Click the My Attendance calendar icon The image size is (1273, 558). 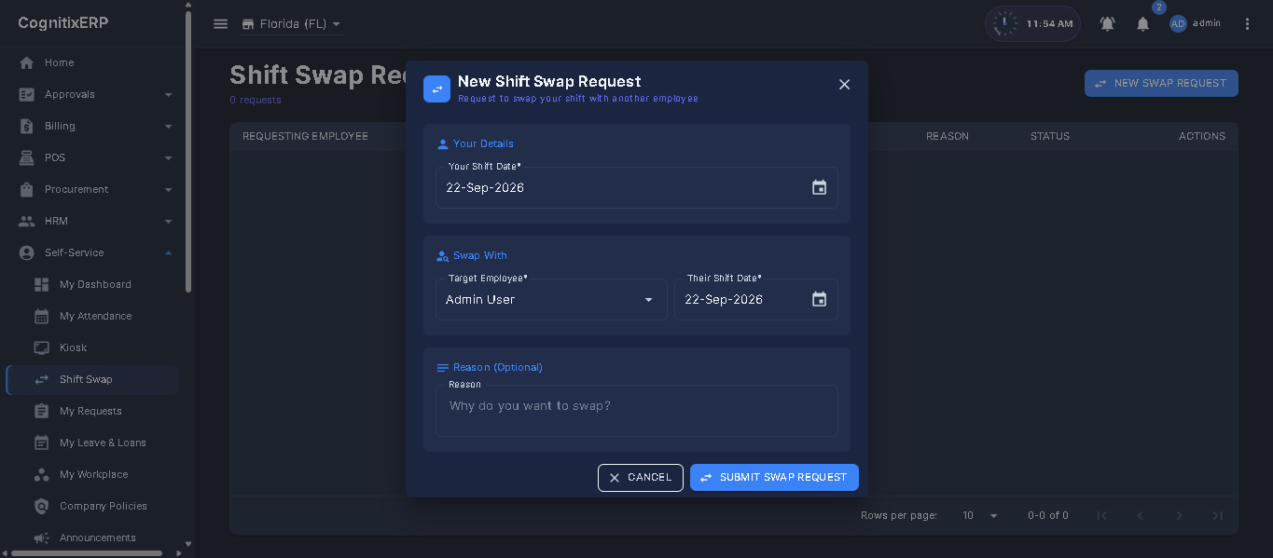point(41,316)
